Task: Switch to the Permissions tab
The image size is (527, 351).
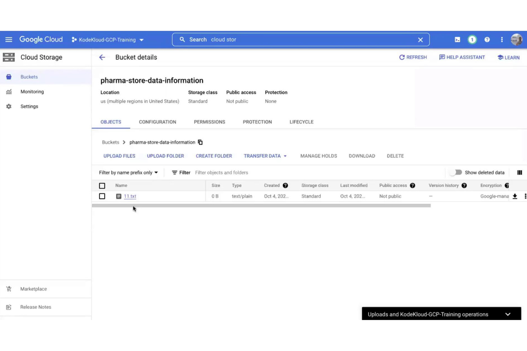Action: [209, 122]
